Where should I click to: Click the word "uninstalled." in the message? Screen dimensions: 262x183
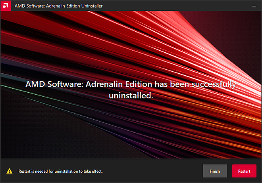pos(131,95)
